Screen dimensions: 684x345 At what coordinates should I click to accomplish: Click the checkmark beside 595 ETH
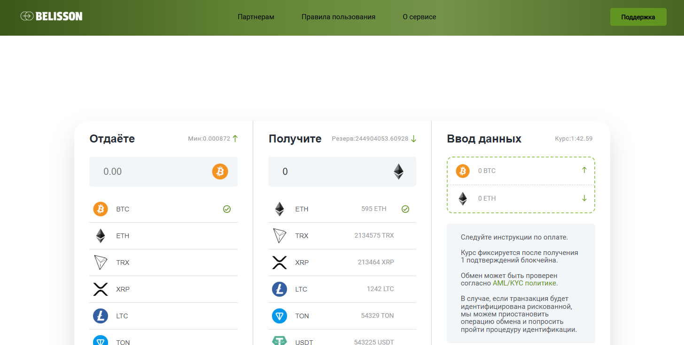405,209
